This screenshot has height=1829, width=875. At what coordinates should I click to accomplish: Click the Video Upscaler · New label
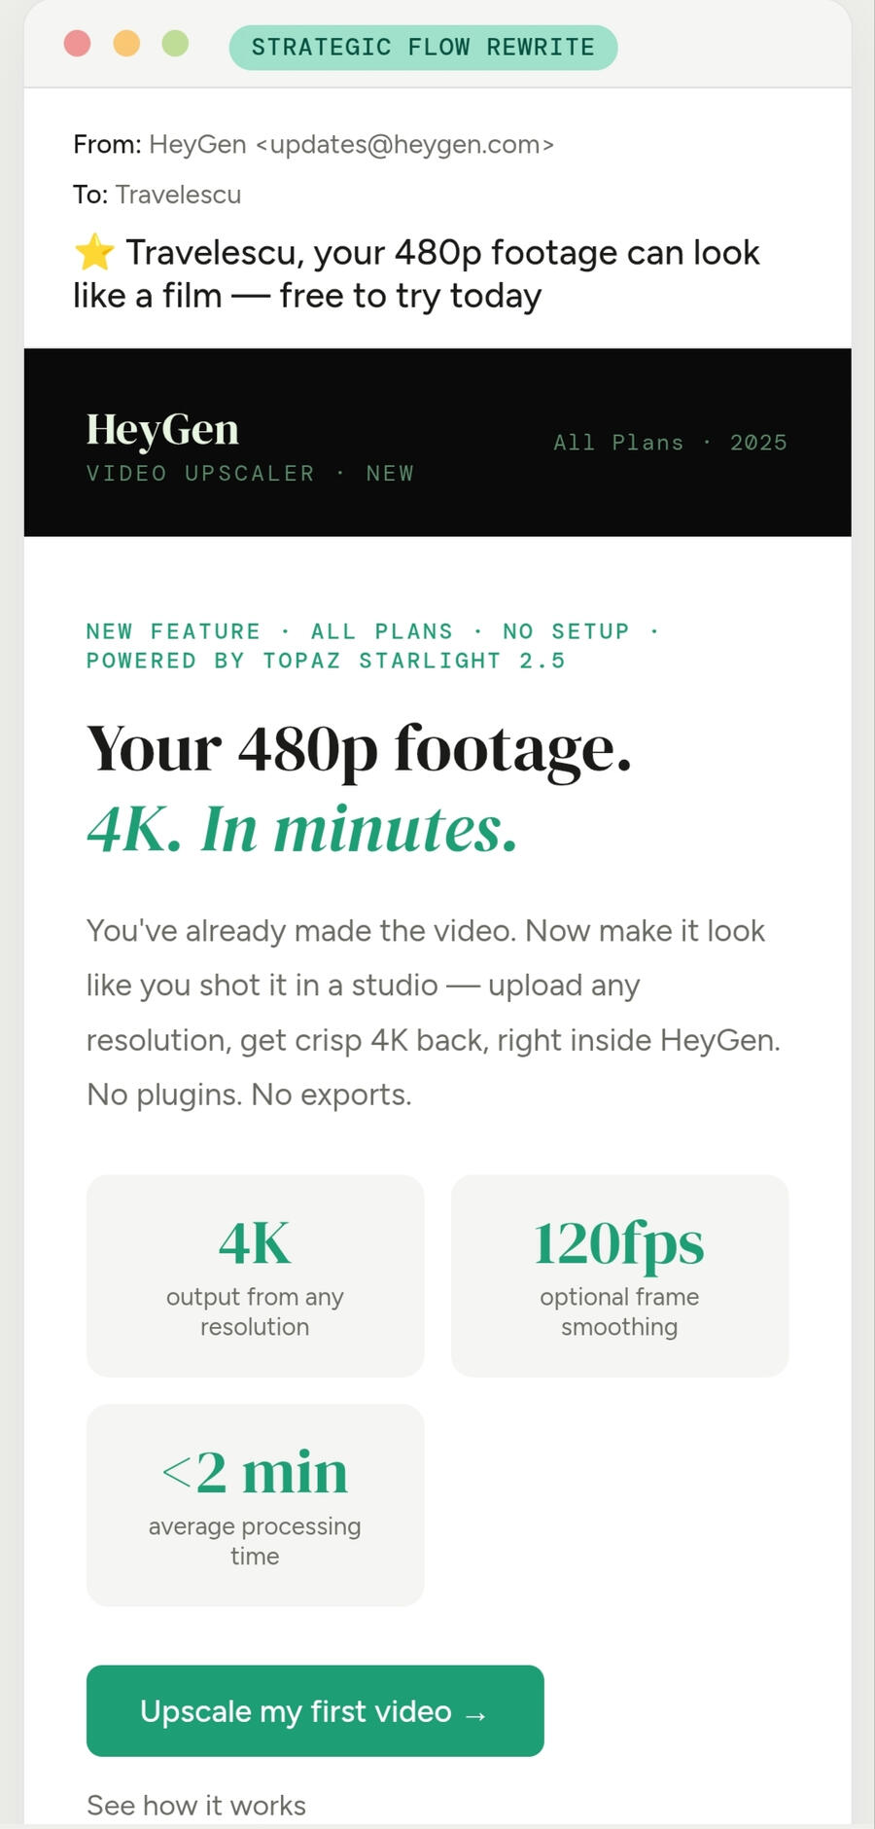click(250, 474)
